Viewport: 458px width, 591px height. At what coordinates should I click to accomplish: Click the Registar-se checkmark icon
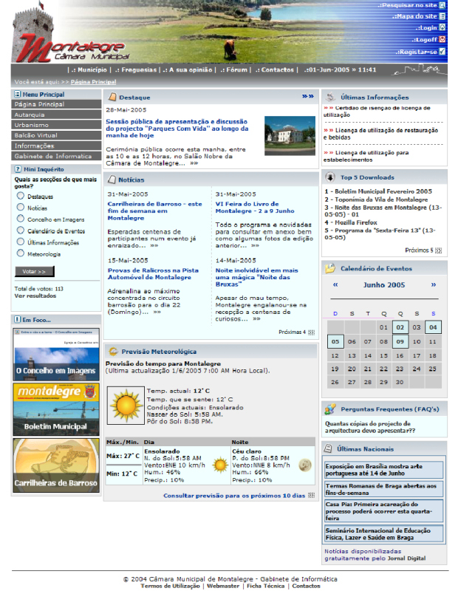pyautogui.click(x=442, y=51)
